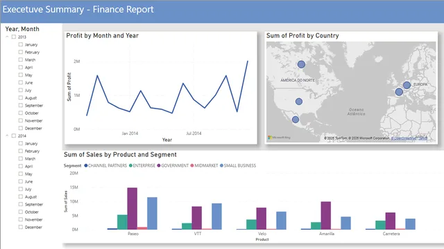The image size is (444, 249).
Task: Select Amarilla Small Business bar
Action: click(345, 223)
